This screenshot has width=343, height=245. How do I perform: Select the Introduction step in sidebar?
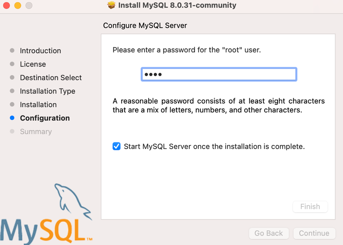pos(40,51)
